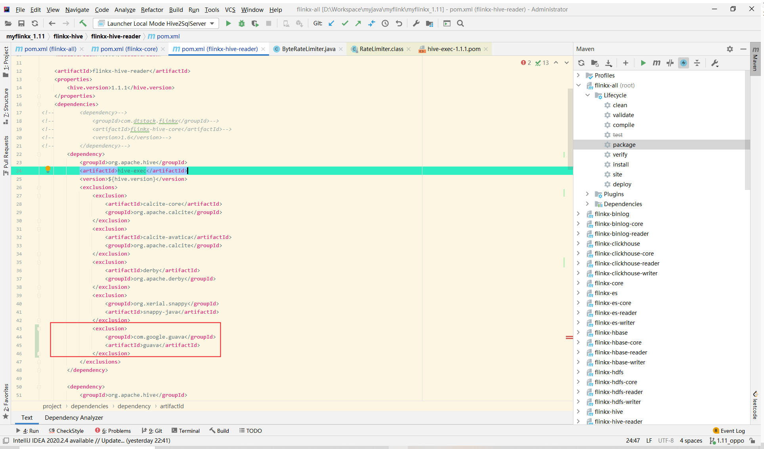Open Maven settings wrench icon
This screenshot has width=764, height=449.
pyautogui.click(x=715, y=63)
